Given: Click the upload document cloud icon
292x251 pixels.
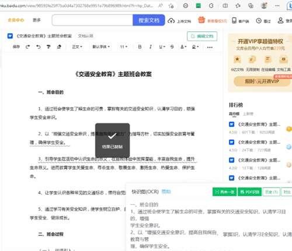Looking at the screenshot, I should pos(171,20).
